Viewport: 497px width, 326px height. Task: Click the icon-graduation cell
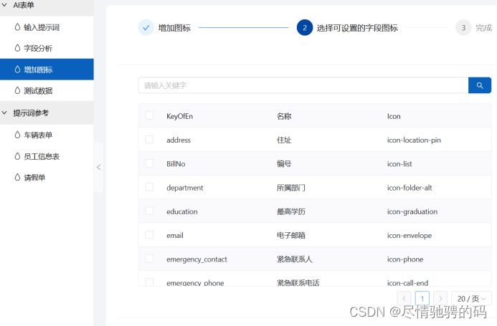click(412, 211)
